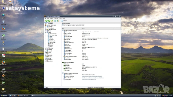This screenshot has height=97, width=173.
Task: Go back with the green Back arrow
Action: coord(46,21)
